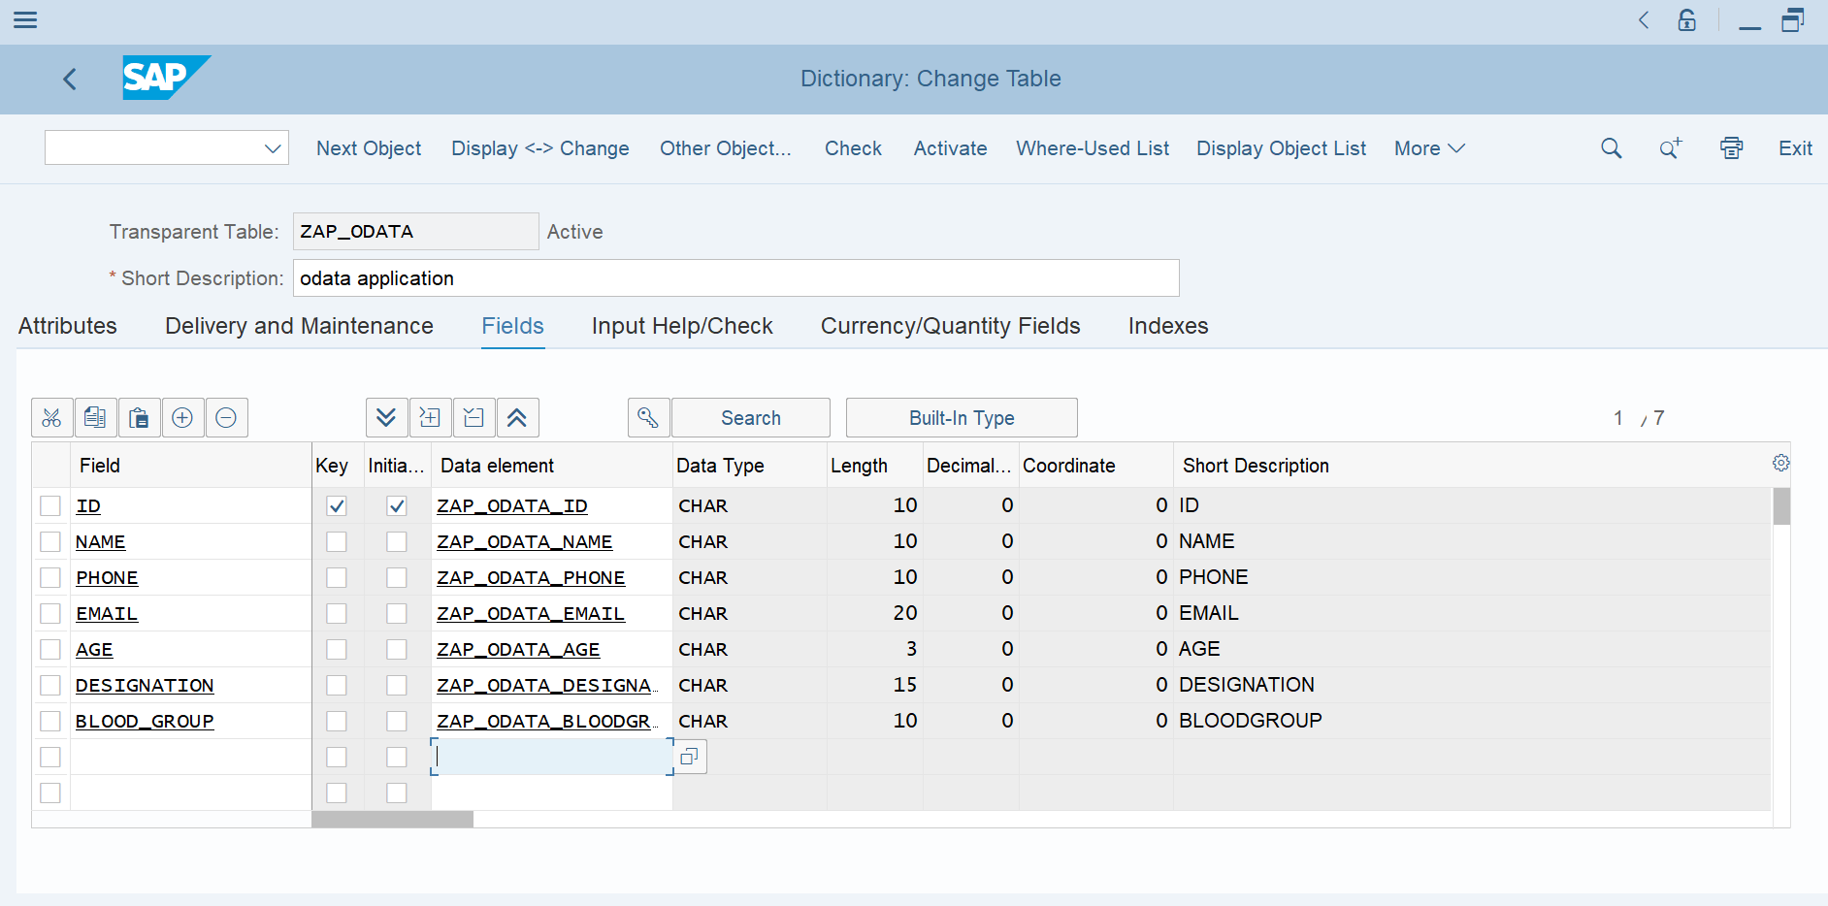Open the Delivery and Maintenance tab
The height and width of the screenshot is (906, 1828).
[298, 326]
